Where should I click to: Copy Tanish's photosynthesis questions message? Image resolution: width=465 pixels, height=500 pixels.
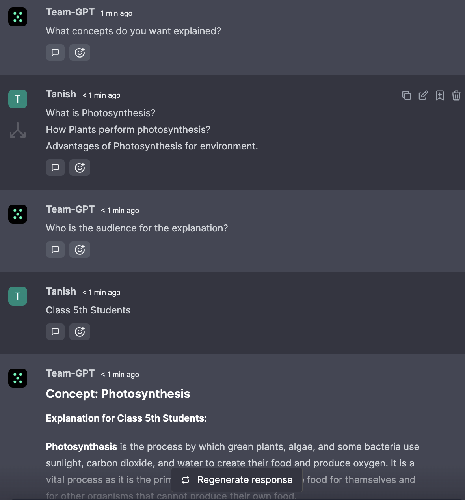tap(407, 95)
